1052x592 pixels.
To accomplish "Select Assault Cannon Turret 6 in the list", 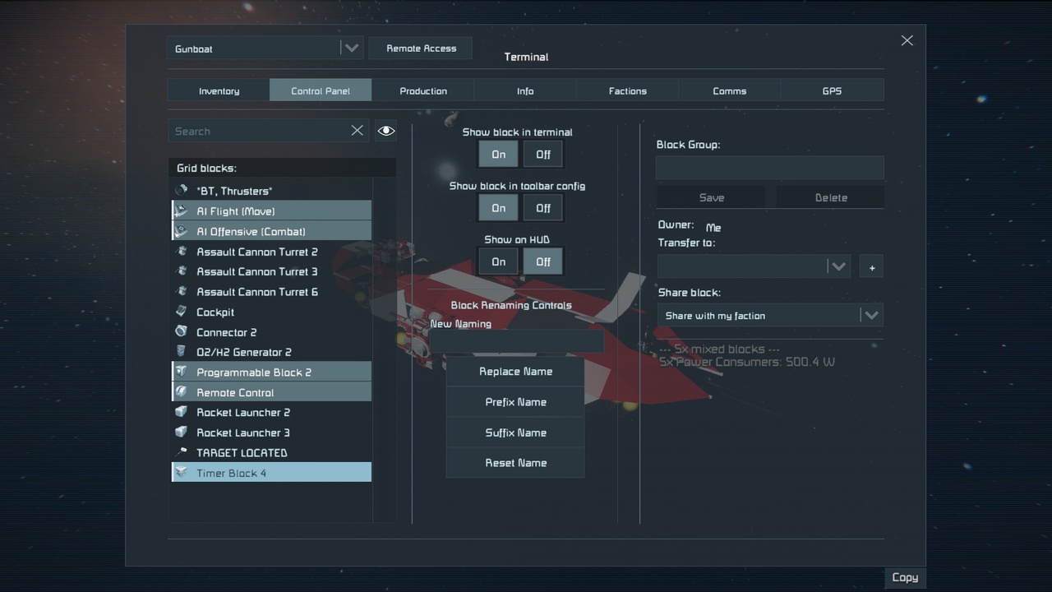I will click(271, 292).
